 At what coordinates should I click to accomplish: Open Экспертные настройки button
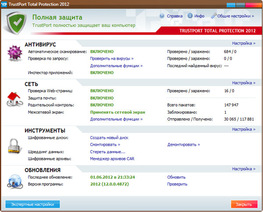(32, 204)
